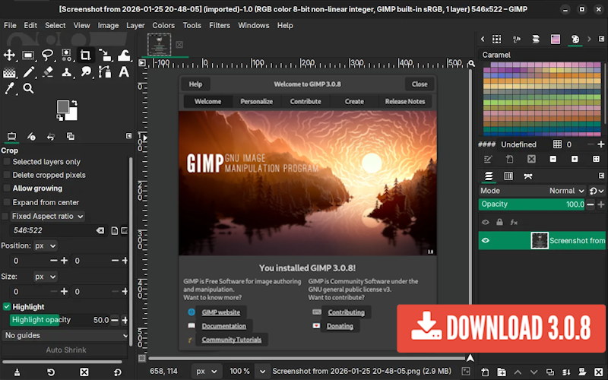This screenshot has height=380, width=608.
Task: Open the Filters menu
Action: [219, 25]
